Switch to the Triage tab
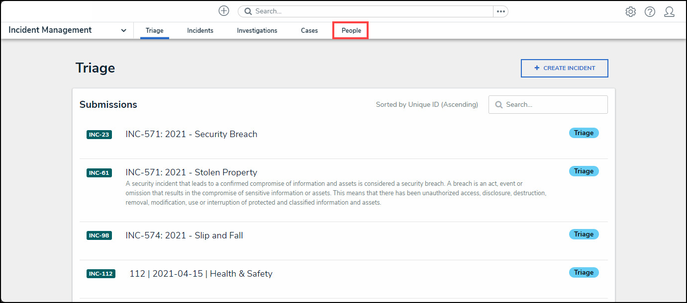The height and width of the screenshot is (303, 687). (155, 31)
